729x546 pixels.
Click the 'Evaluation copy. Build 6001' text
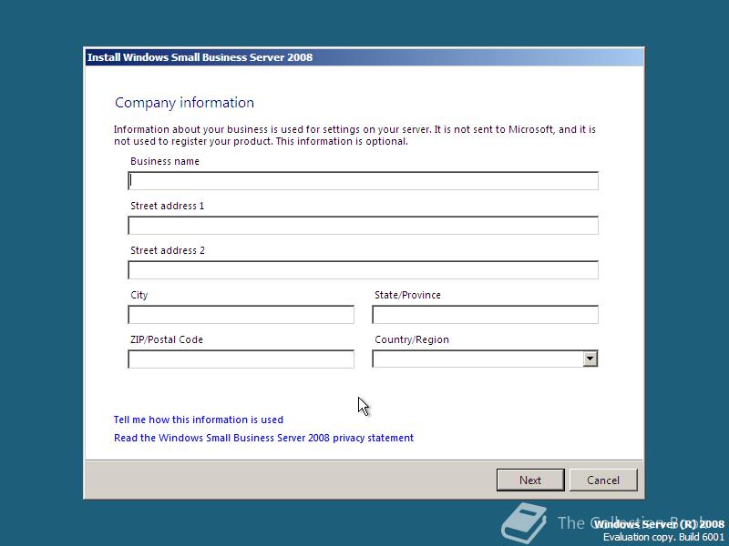[664, 537]
